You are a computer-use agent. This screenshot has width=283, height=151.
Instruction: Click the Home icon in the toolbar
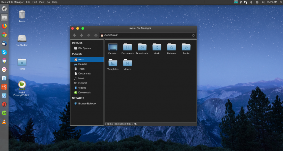pos(96,35)
